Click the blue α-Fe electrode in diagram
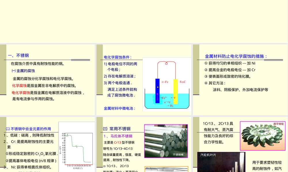 [x=158, y=91]
